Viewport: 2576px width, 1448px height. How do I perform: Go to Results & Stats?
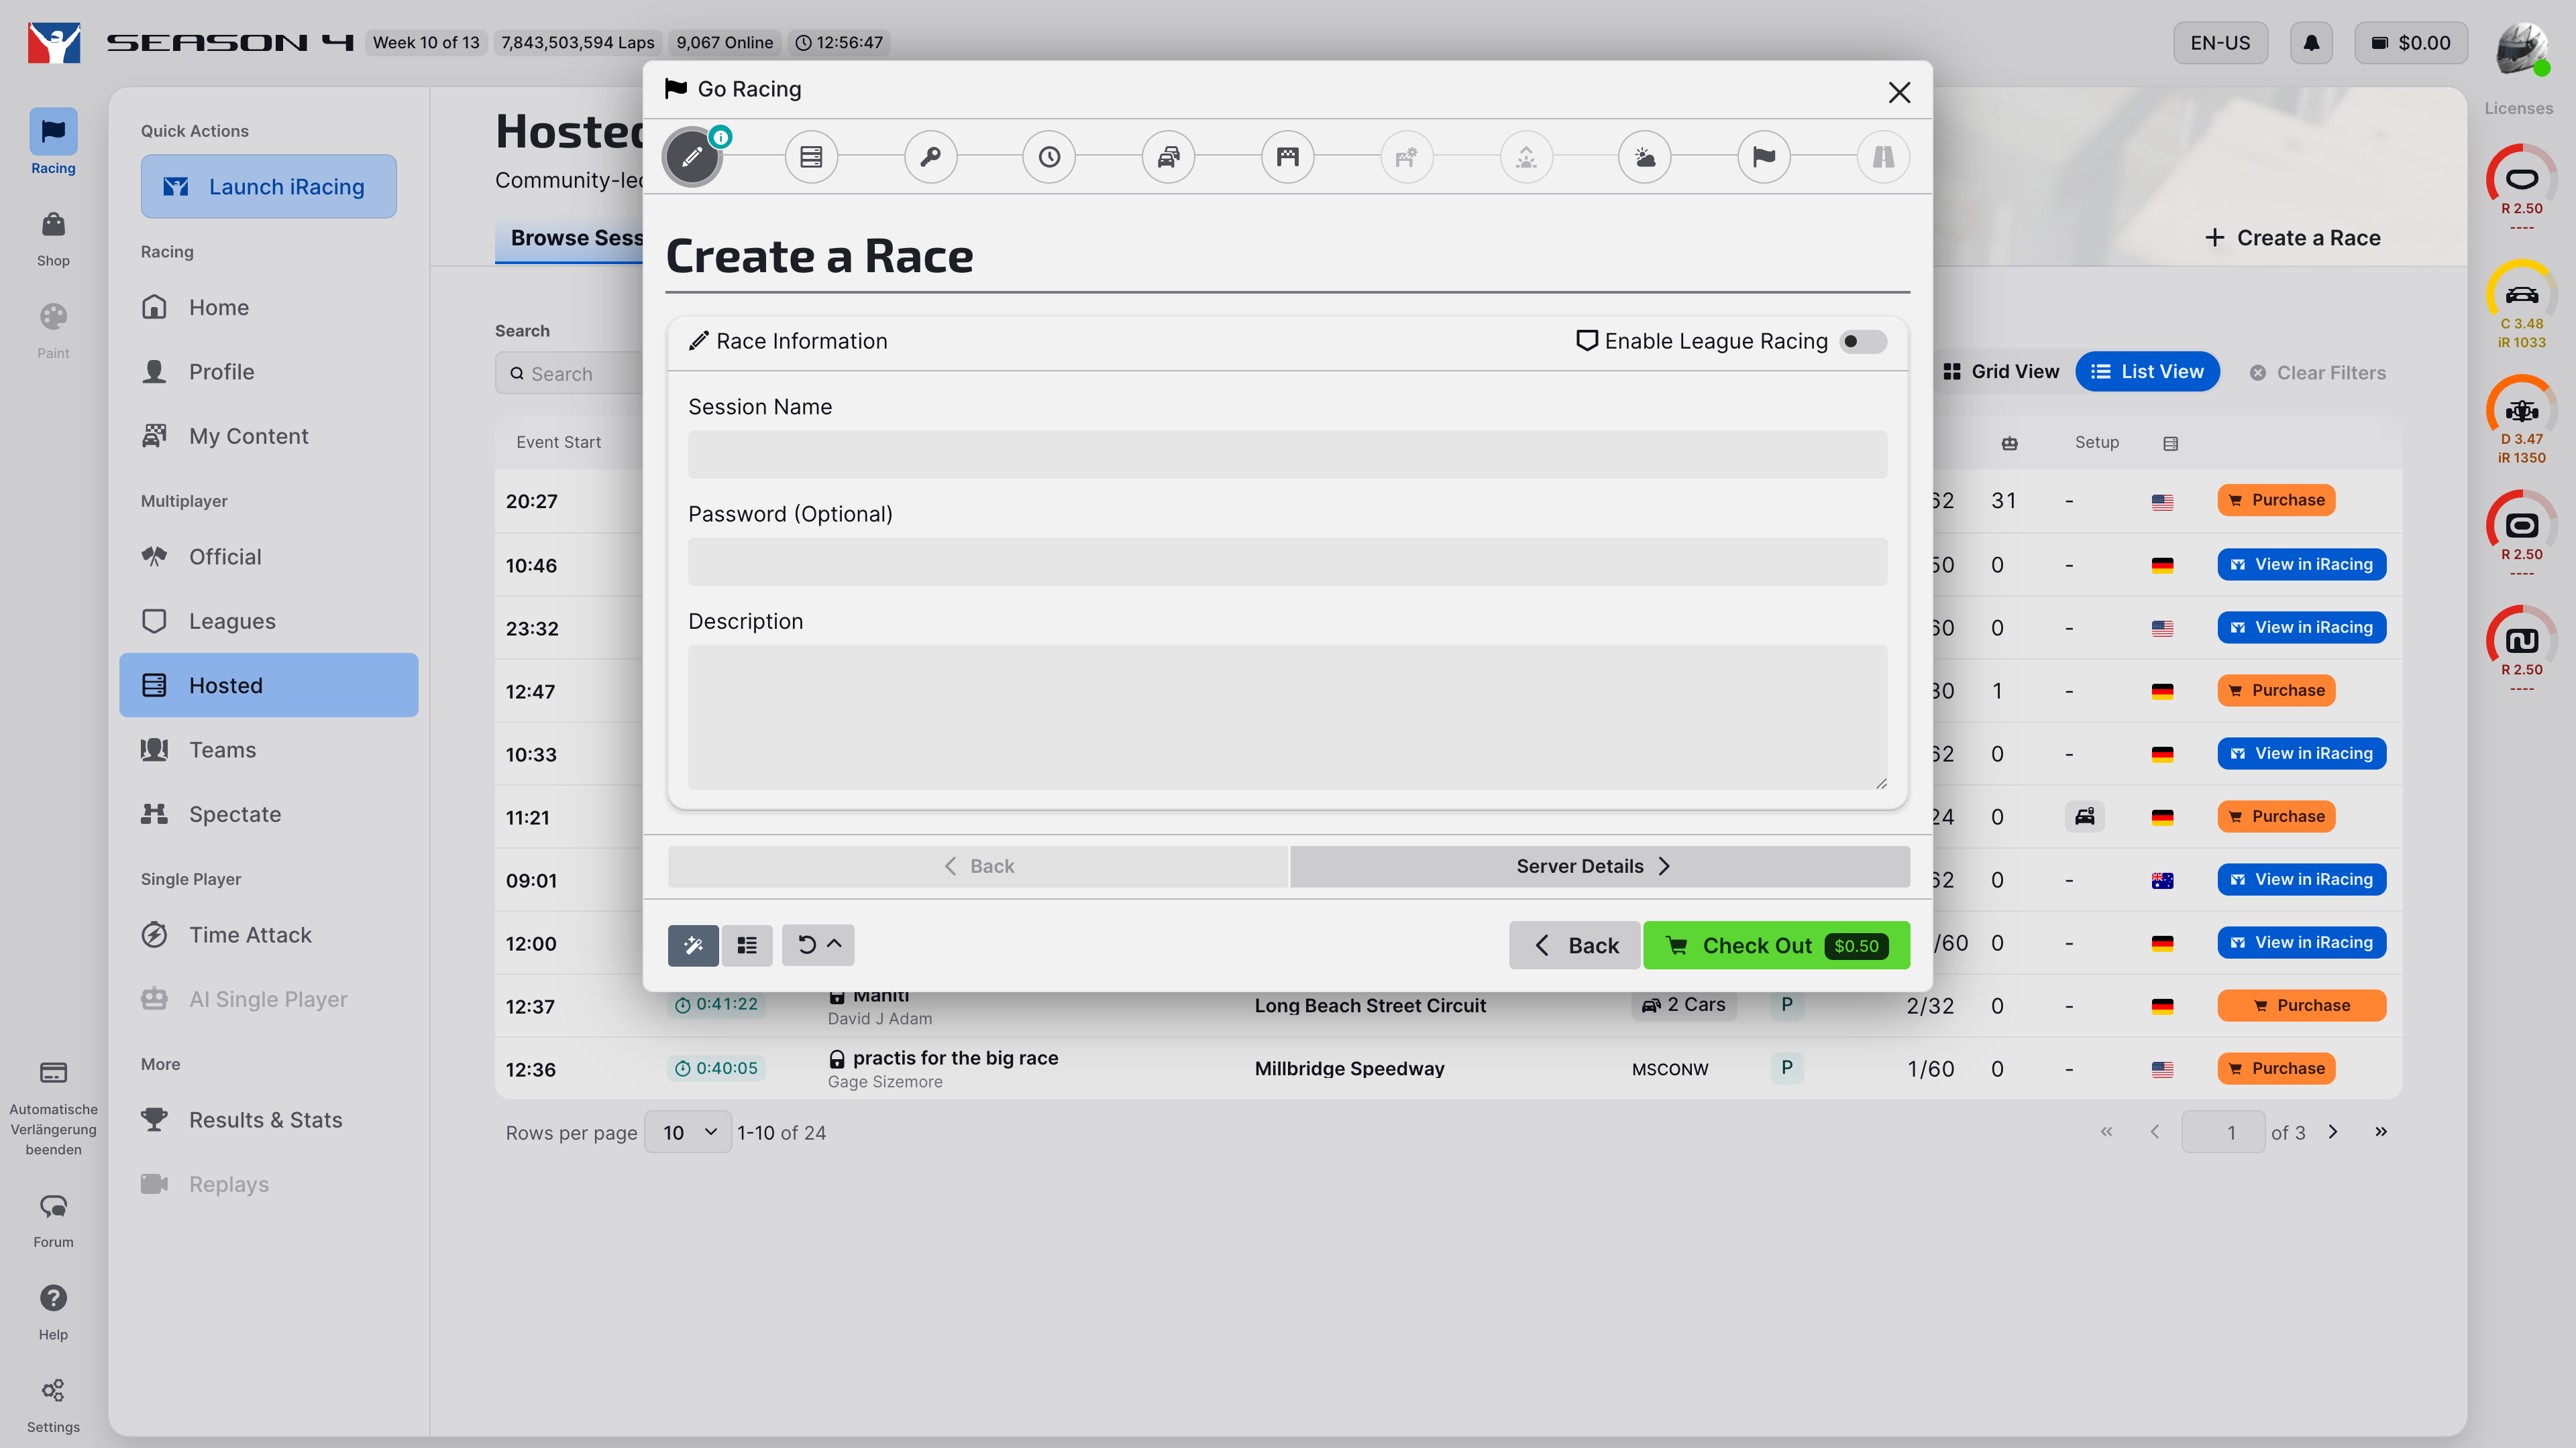[x=266, y=1120]
